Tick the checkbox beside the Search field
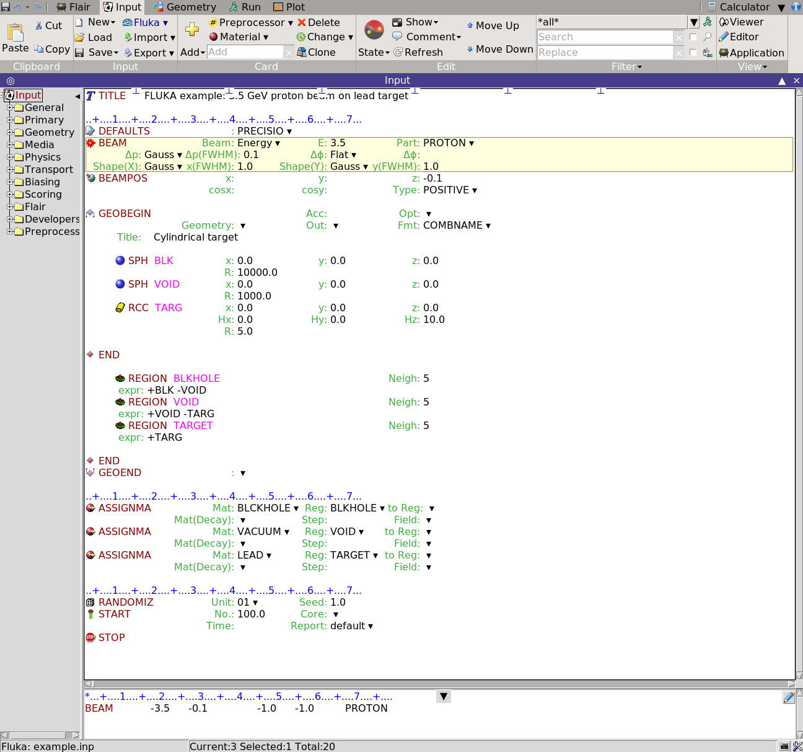This screenshot has height=752, width=803. point(693,37)
